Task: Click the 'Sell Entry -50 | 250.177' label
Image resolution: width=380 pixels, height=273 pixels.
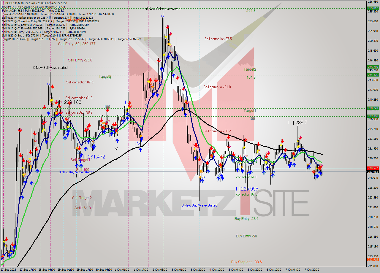Action: coord(77,44)
